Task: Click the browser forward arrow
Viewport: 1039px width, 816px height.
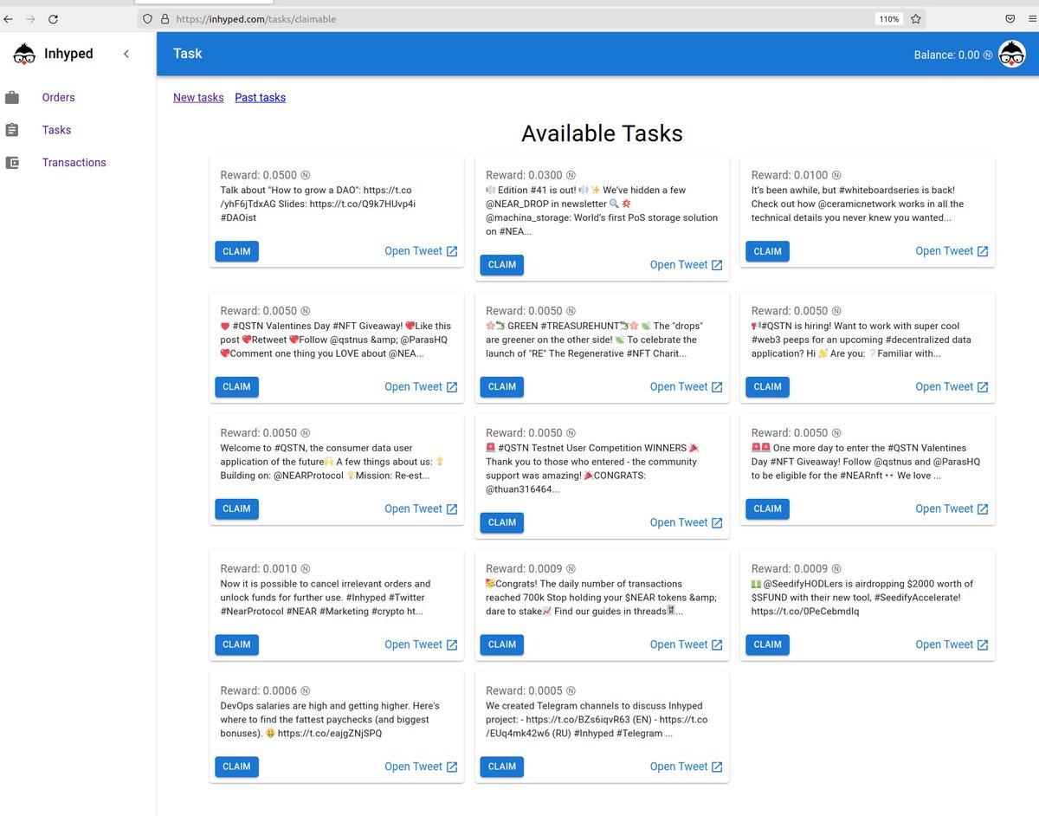Action: tap(30, 18)
